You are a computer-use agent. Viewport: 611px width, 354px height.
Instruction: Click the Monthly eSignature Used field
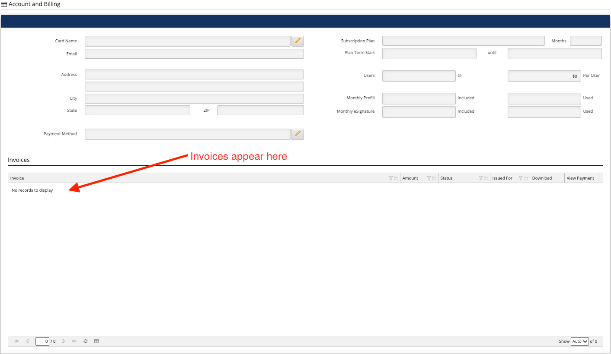point(544,112)
